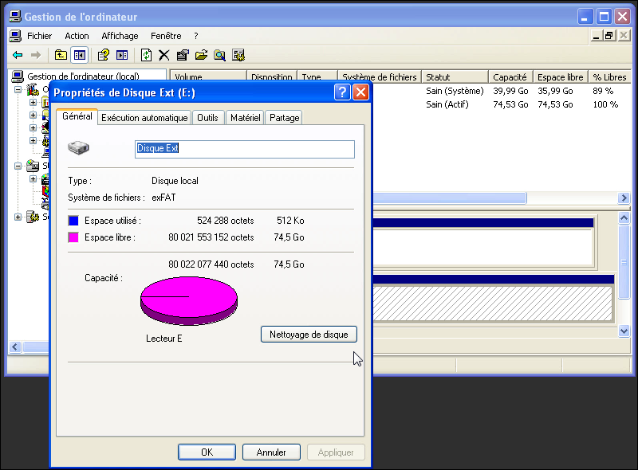Click the Sain (Actif) status cell
The image size is (638, 470).
pos(447,104)
